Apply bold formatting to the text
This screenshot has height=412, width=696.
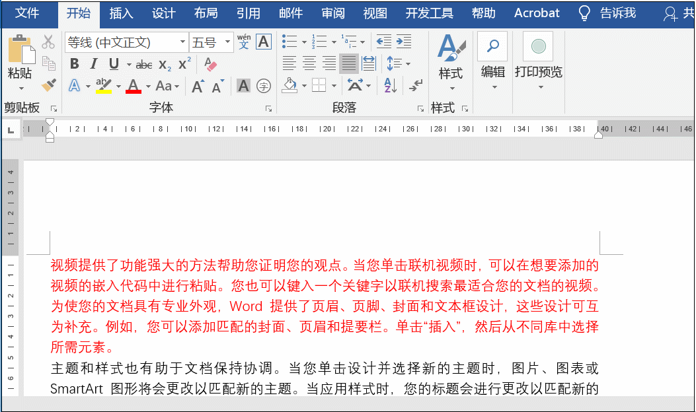click(x=74, y=63)
